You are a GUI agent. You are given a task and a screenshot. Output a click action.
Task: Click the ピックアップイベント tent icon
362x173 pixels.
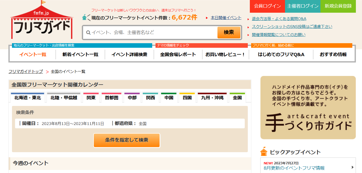point(264,152)
